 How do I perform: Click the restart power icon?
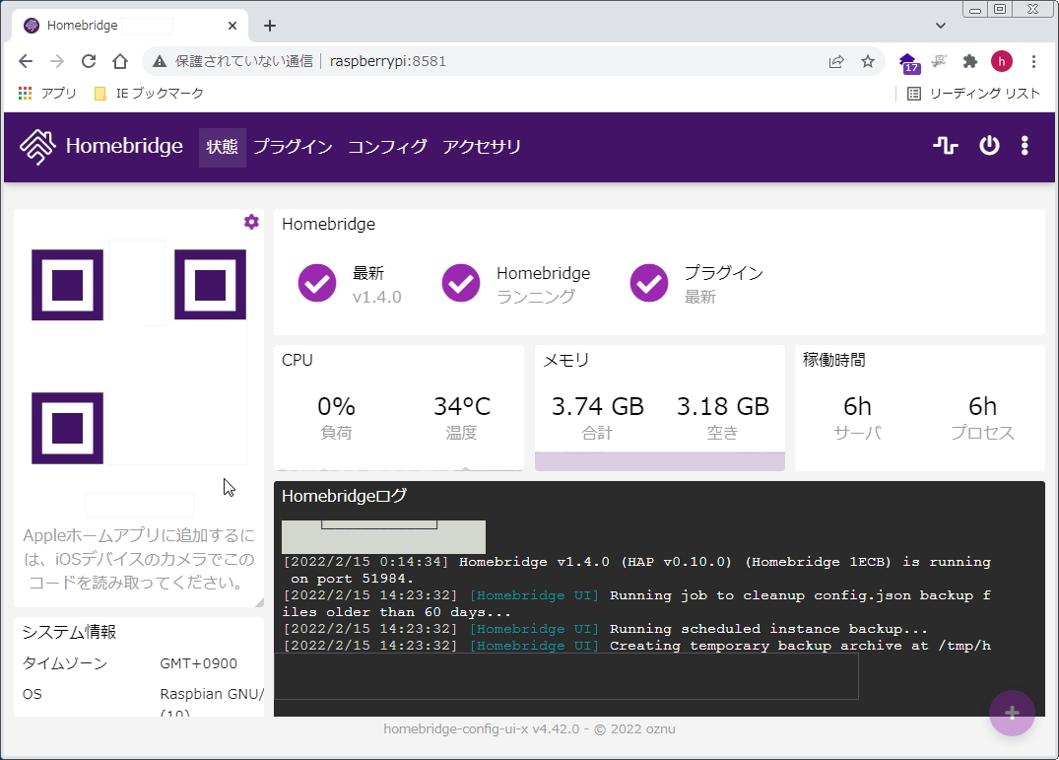(989, 145)
